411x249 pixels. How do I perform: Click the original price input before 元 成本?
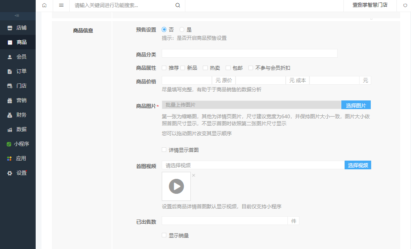[x=260, y=80]
